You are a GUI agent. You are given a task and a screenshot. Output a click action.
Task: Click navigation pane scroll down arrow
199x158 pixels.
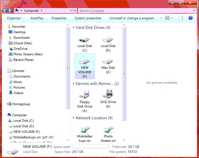[x=68, y=140]
